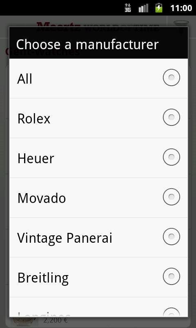Tap the signal strength bars icon
The image size is (196, 328).
(143, 8)
